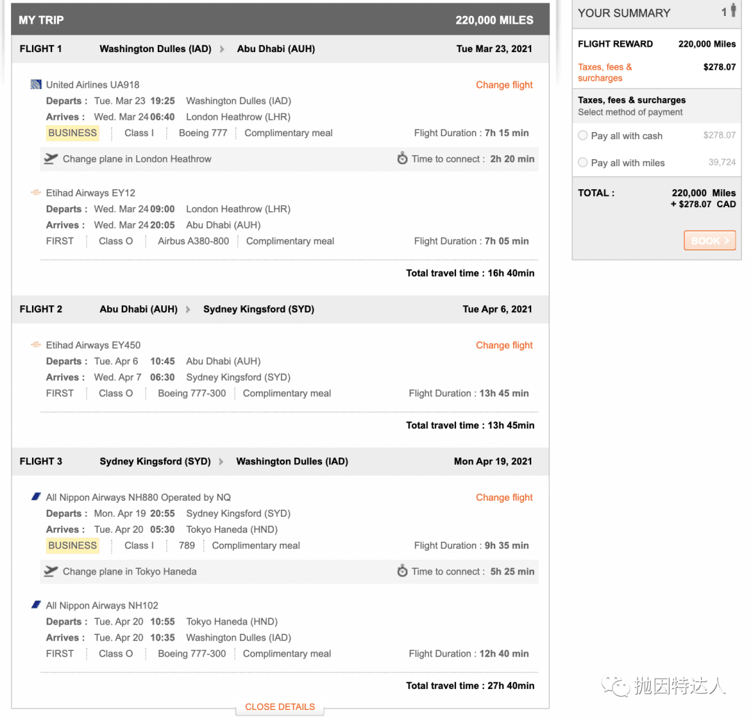Click 'Boeing 777' aircraft on UA918
This screenshot has width=751, height=719.
[203, 134]
